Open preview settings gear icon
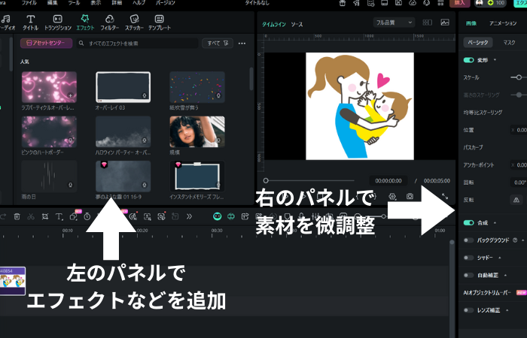The width and height of the screenshot is (527, 338). pos(392,197)
